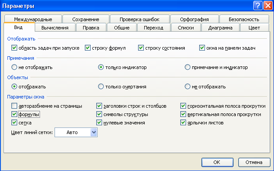
Task: Click the Авто color combo box
Action: 76,132
